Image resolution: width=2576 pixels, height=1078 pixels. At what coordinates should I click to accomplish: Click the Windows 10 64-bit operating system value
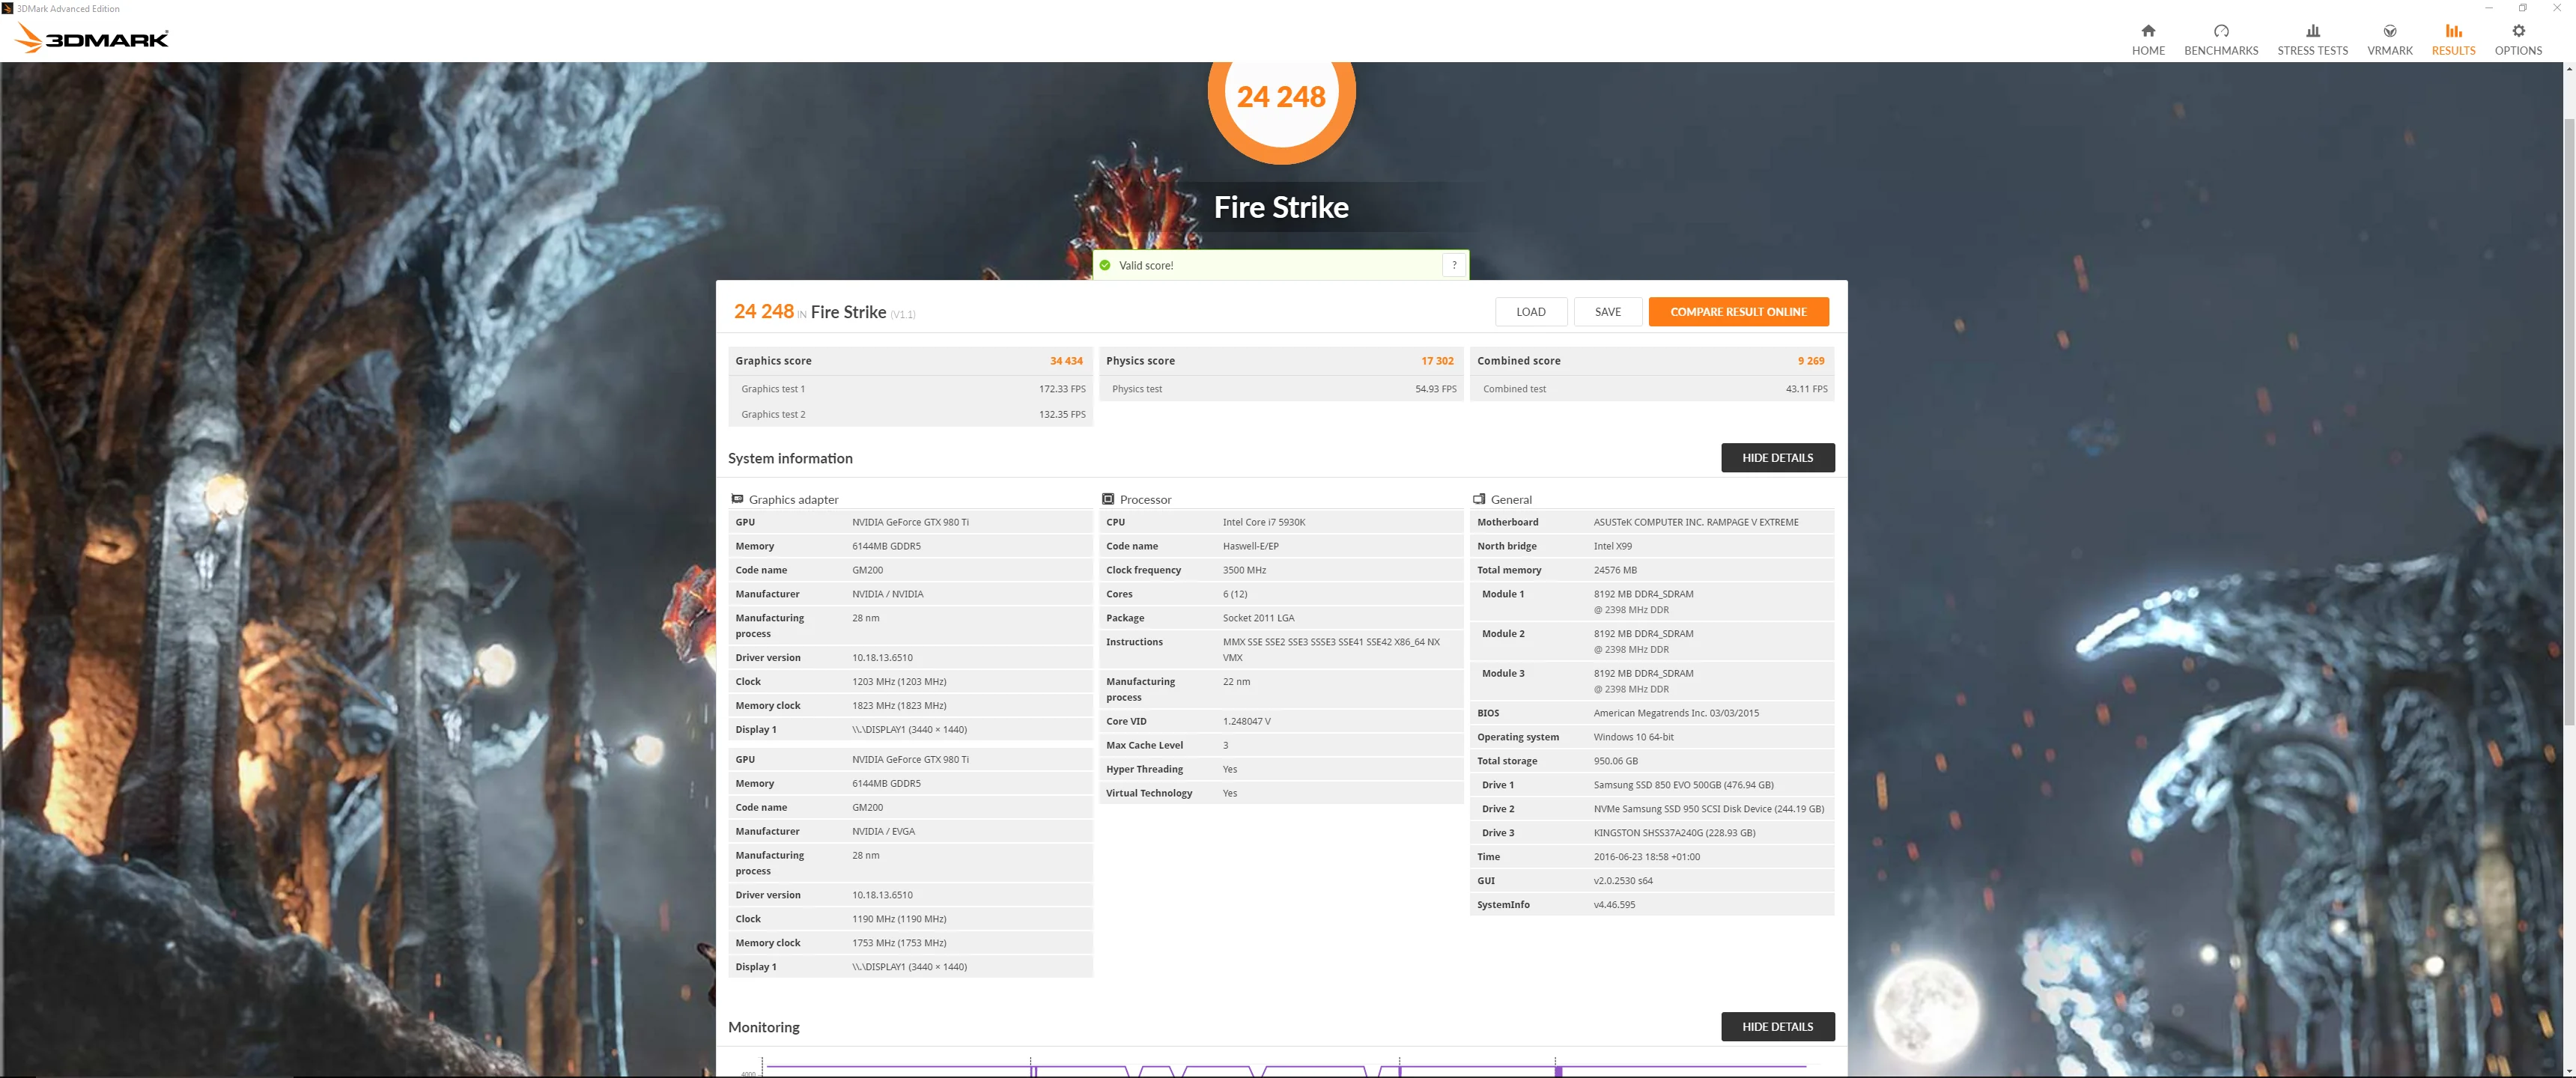click(1633, 737)
